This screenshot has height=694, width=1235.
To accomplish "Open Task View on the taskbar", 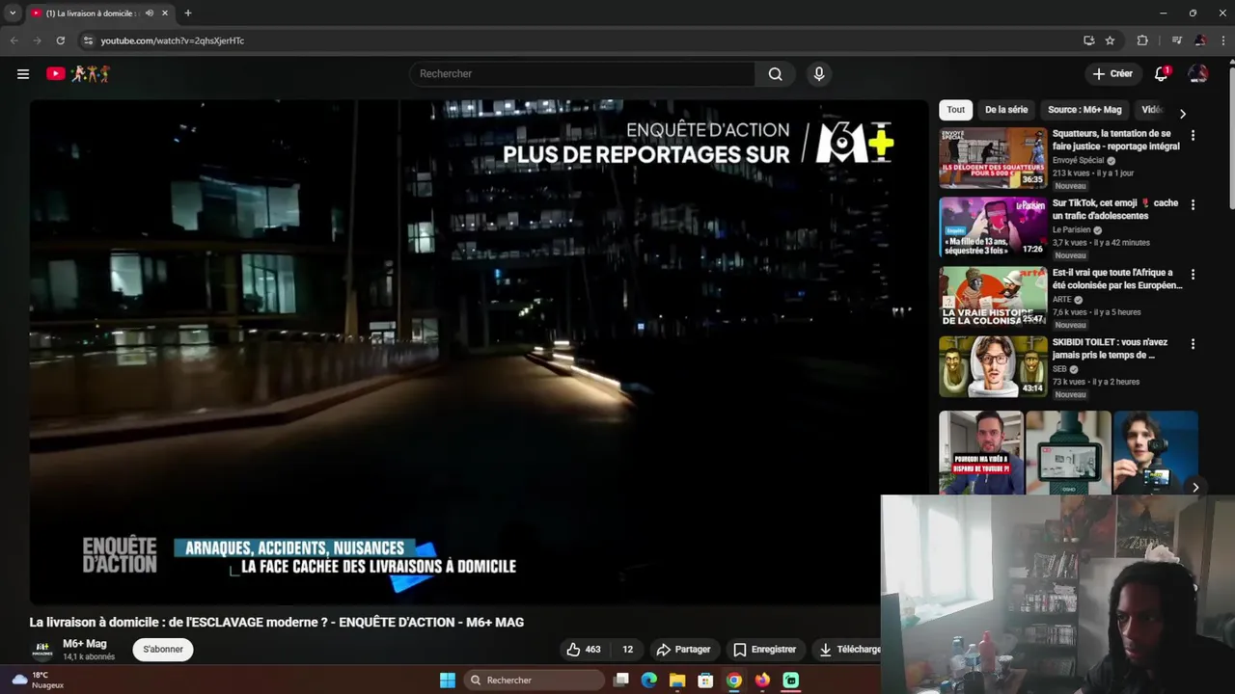I will [621, 681].
